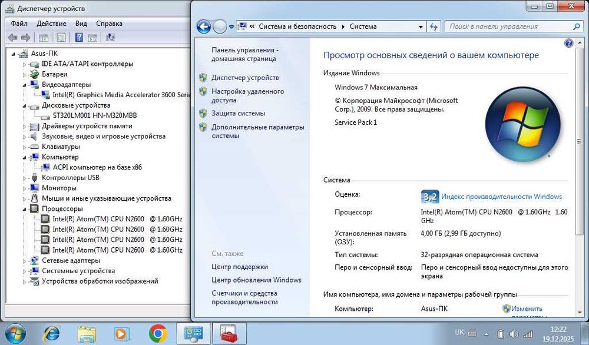
Task: Switch to the Device Manager toolbox taskbar button
Action: pyautogui.click(x=229, y=334)
